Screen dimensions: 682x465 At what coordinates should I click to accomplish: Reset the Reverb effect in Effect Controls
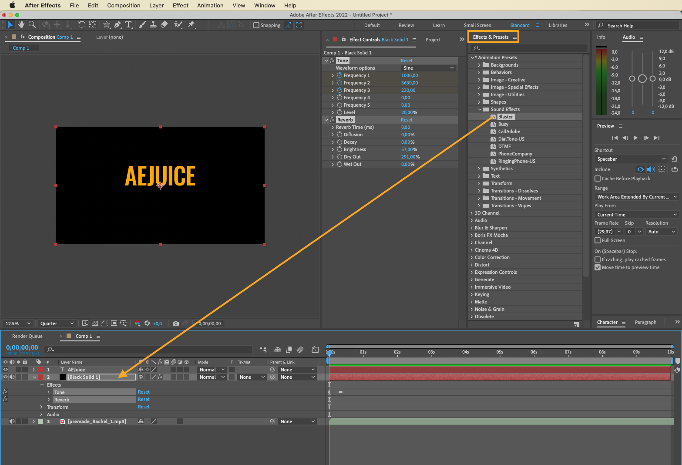407,120
